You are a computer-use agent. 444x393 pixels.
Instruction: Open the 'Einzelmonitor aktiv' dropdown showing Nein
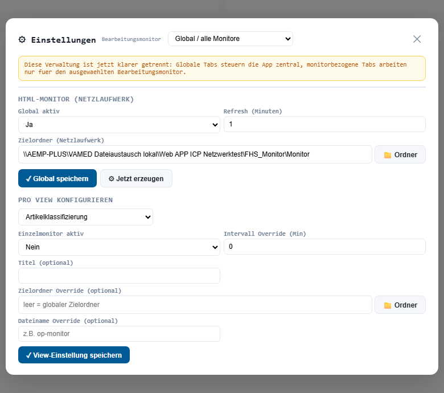pos(119,247)
